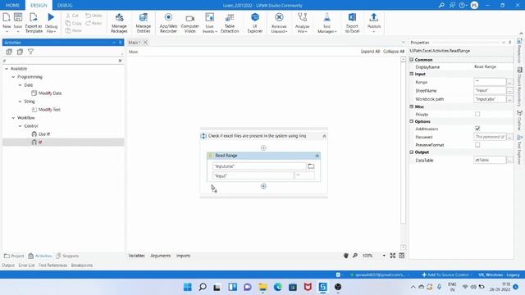Switch to the Project panel tab
This screenshot has width=525, height=295.
[14, 256]
